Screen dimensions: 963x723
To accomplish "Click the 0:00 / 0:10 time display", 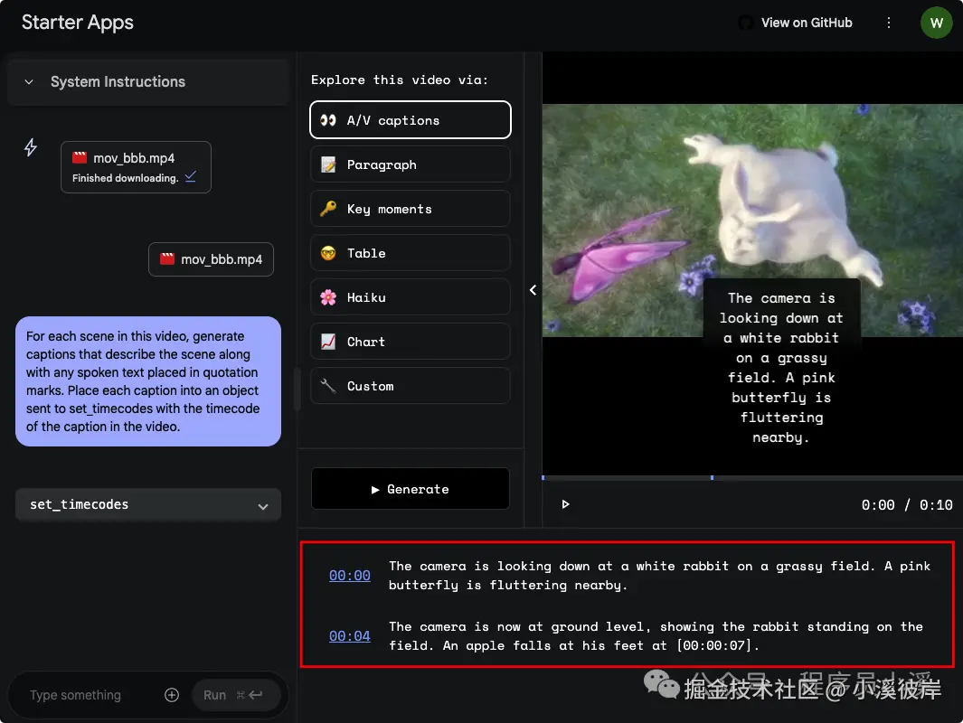I will [x=907, y=504].
